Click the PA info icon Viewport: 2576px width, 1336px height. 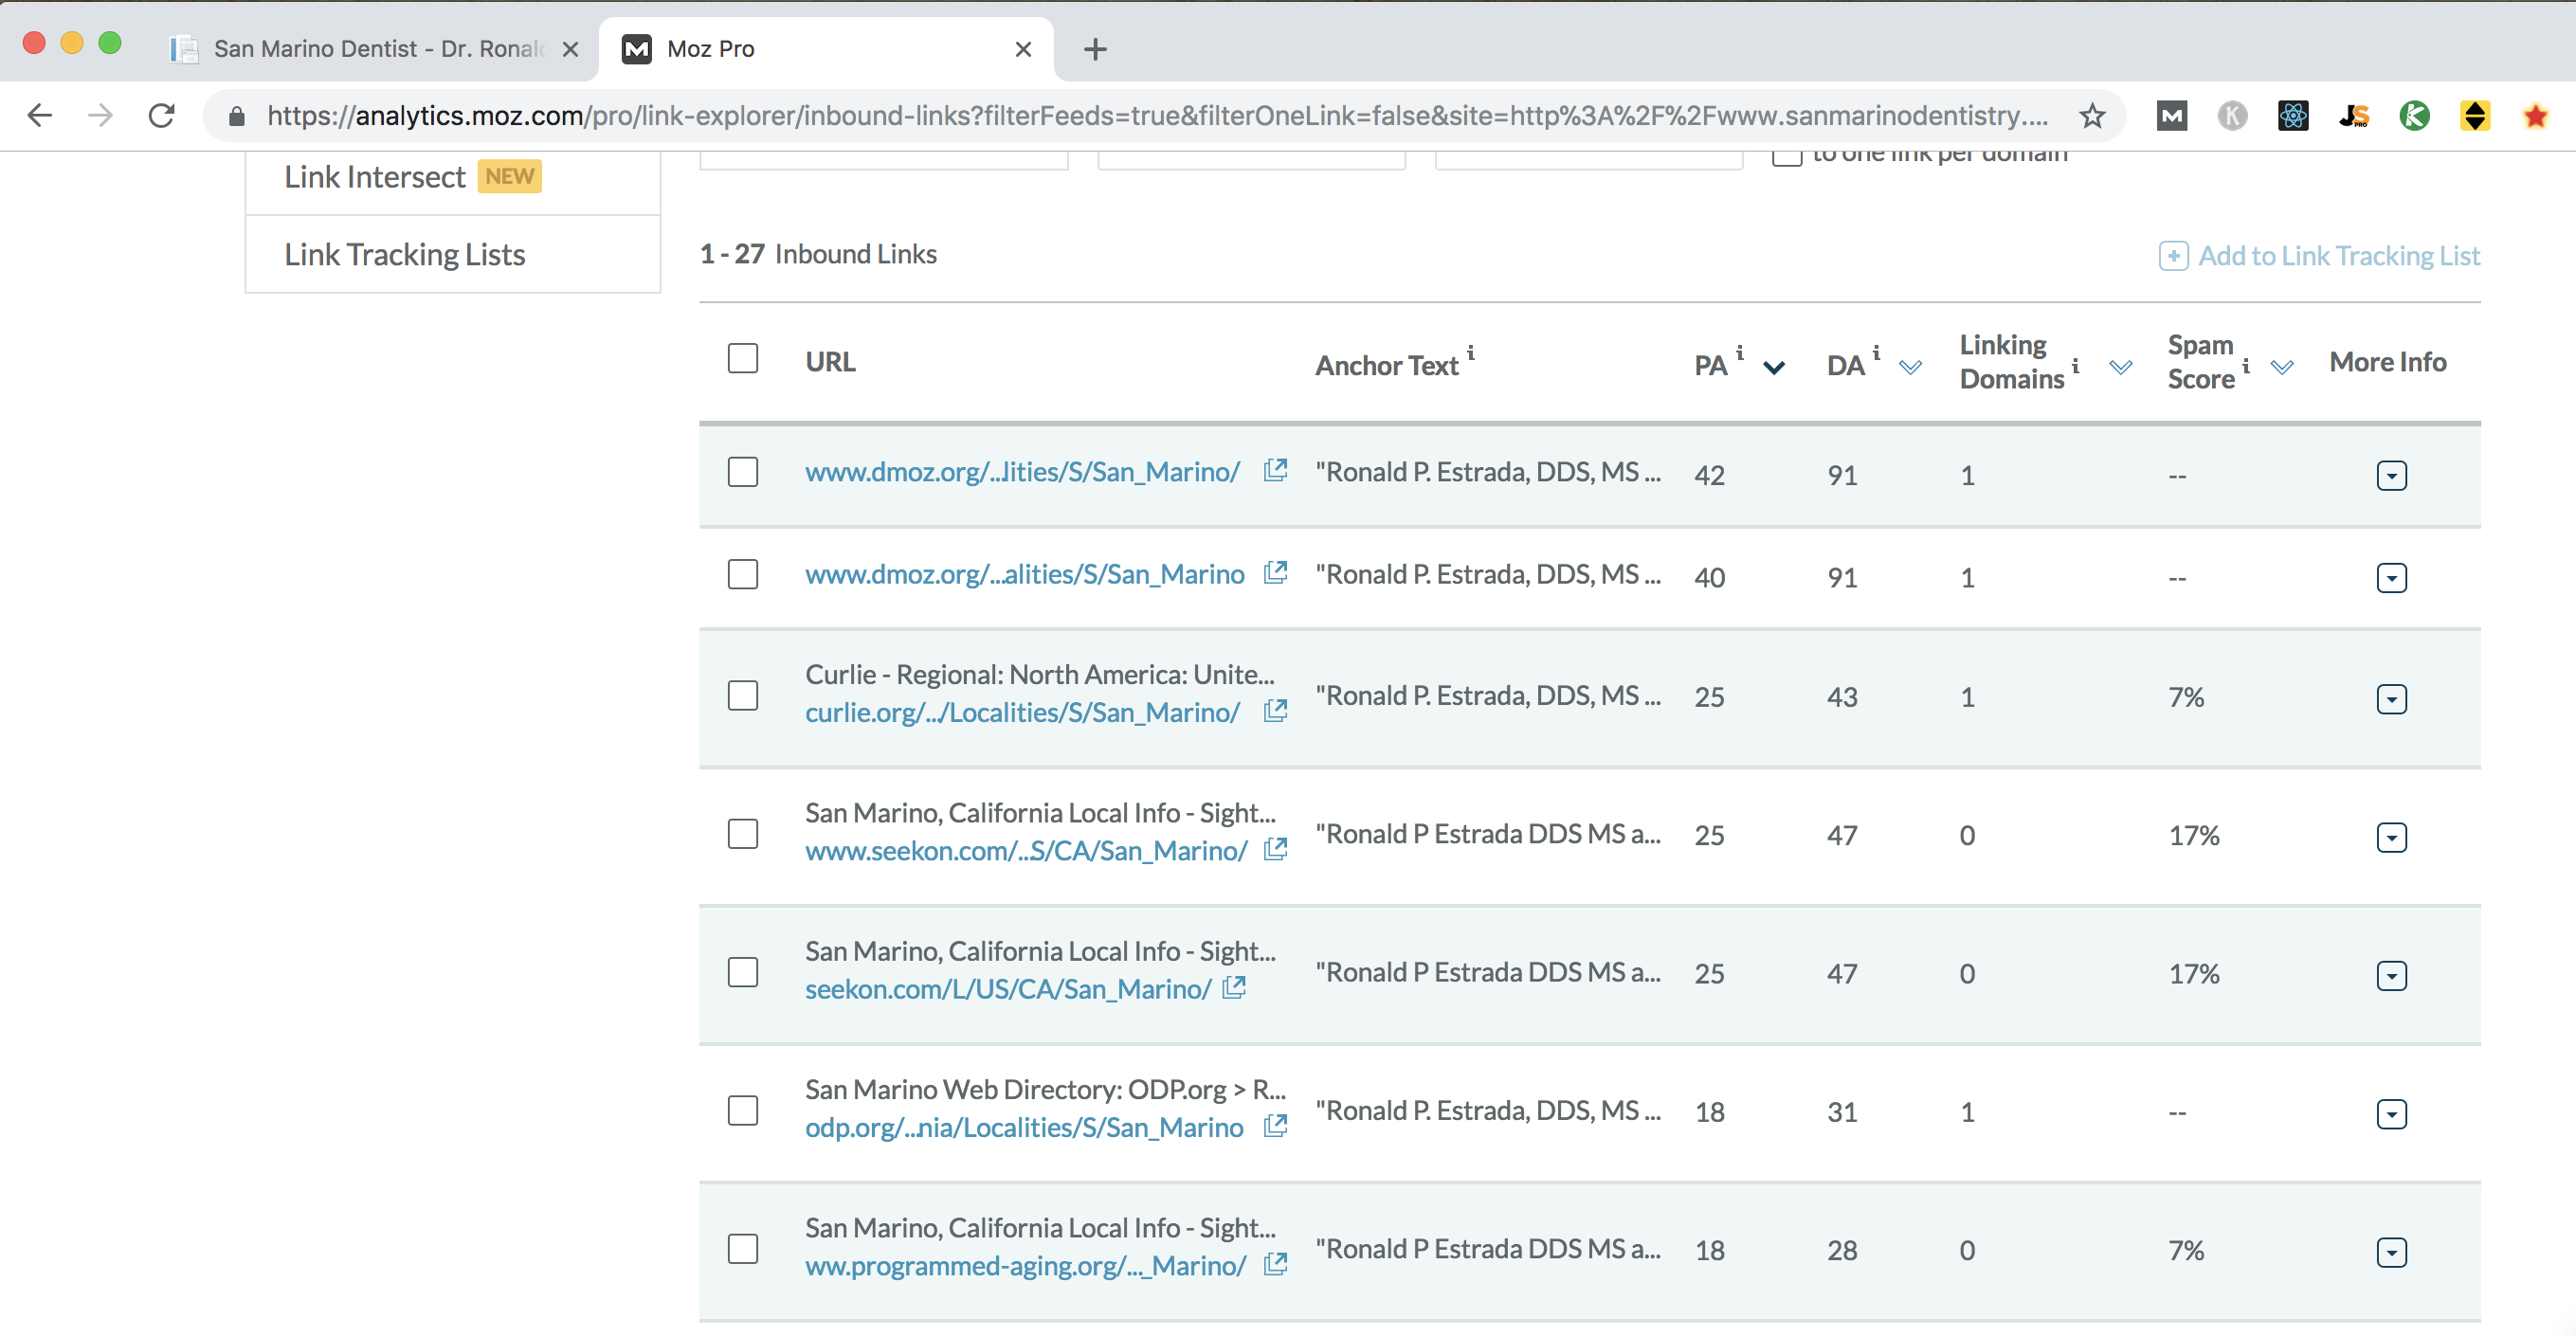click(1740, 353)
